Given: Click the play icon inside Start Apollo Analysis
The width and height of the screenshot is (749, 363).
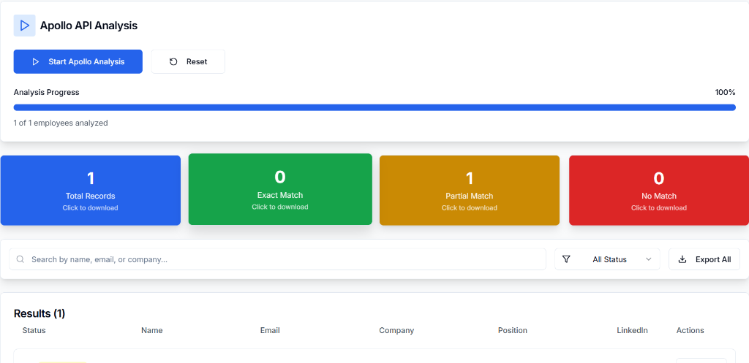Looking at the screenshot, I should coord(35,62).
